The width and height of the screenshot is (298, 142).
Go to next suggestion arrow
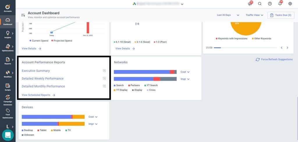point(287,48)
